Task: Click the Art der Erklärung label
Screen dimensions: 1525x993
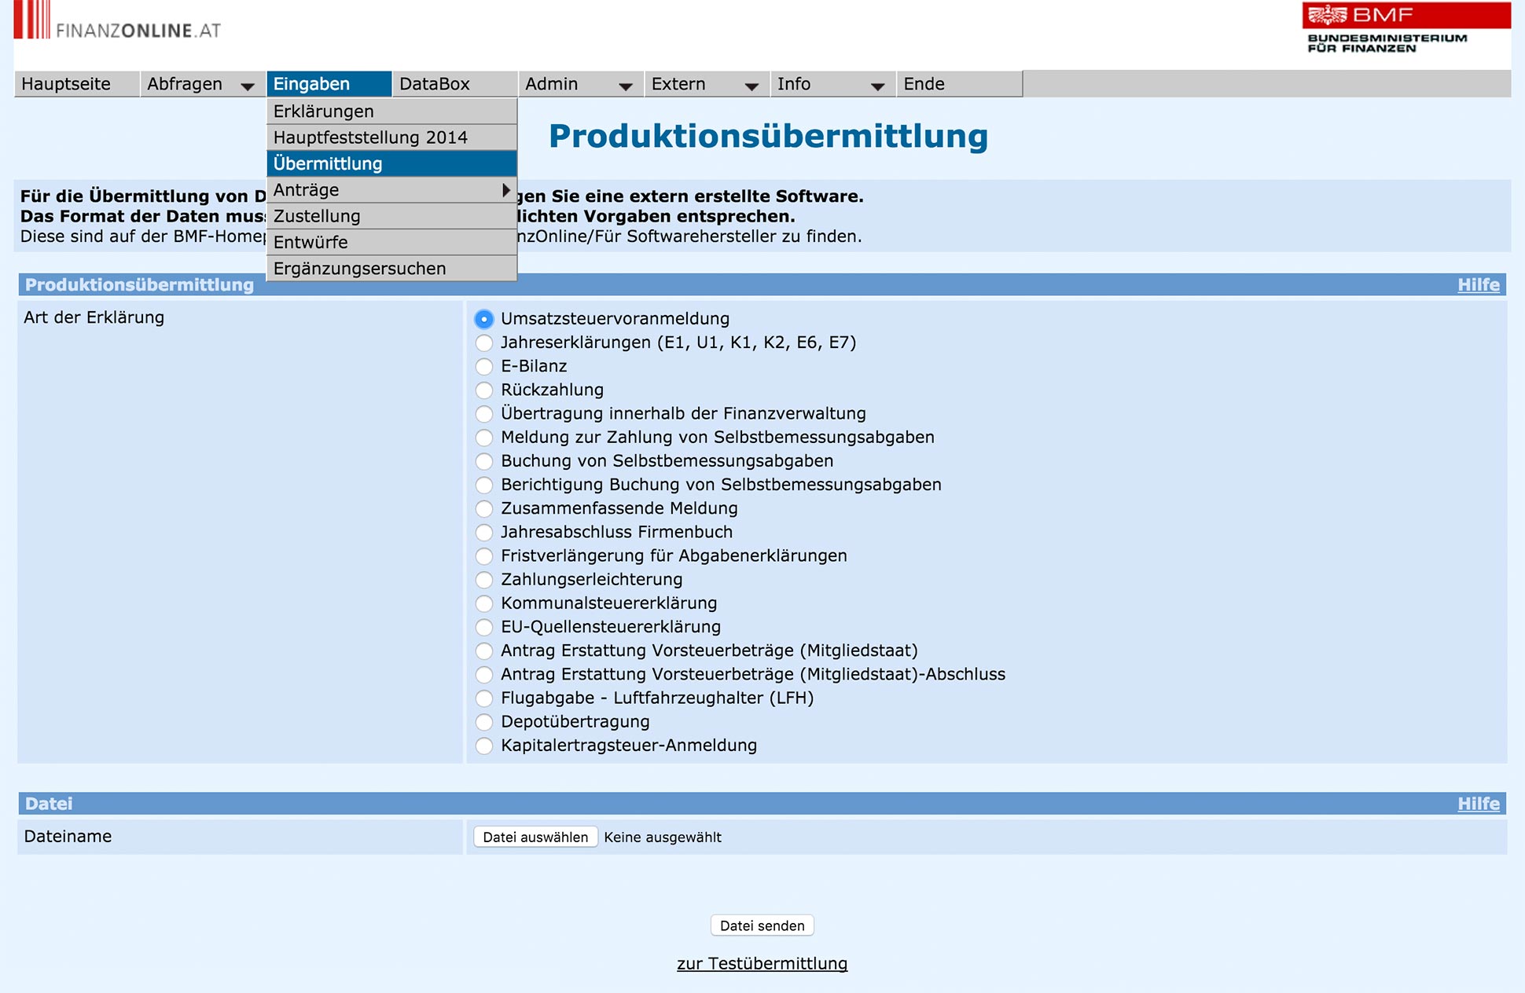Action: 94,317
